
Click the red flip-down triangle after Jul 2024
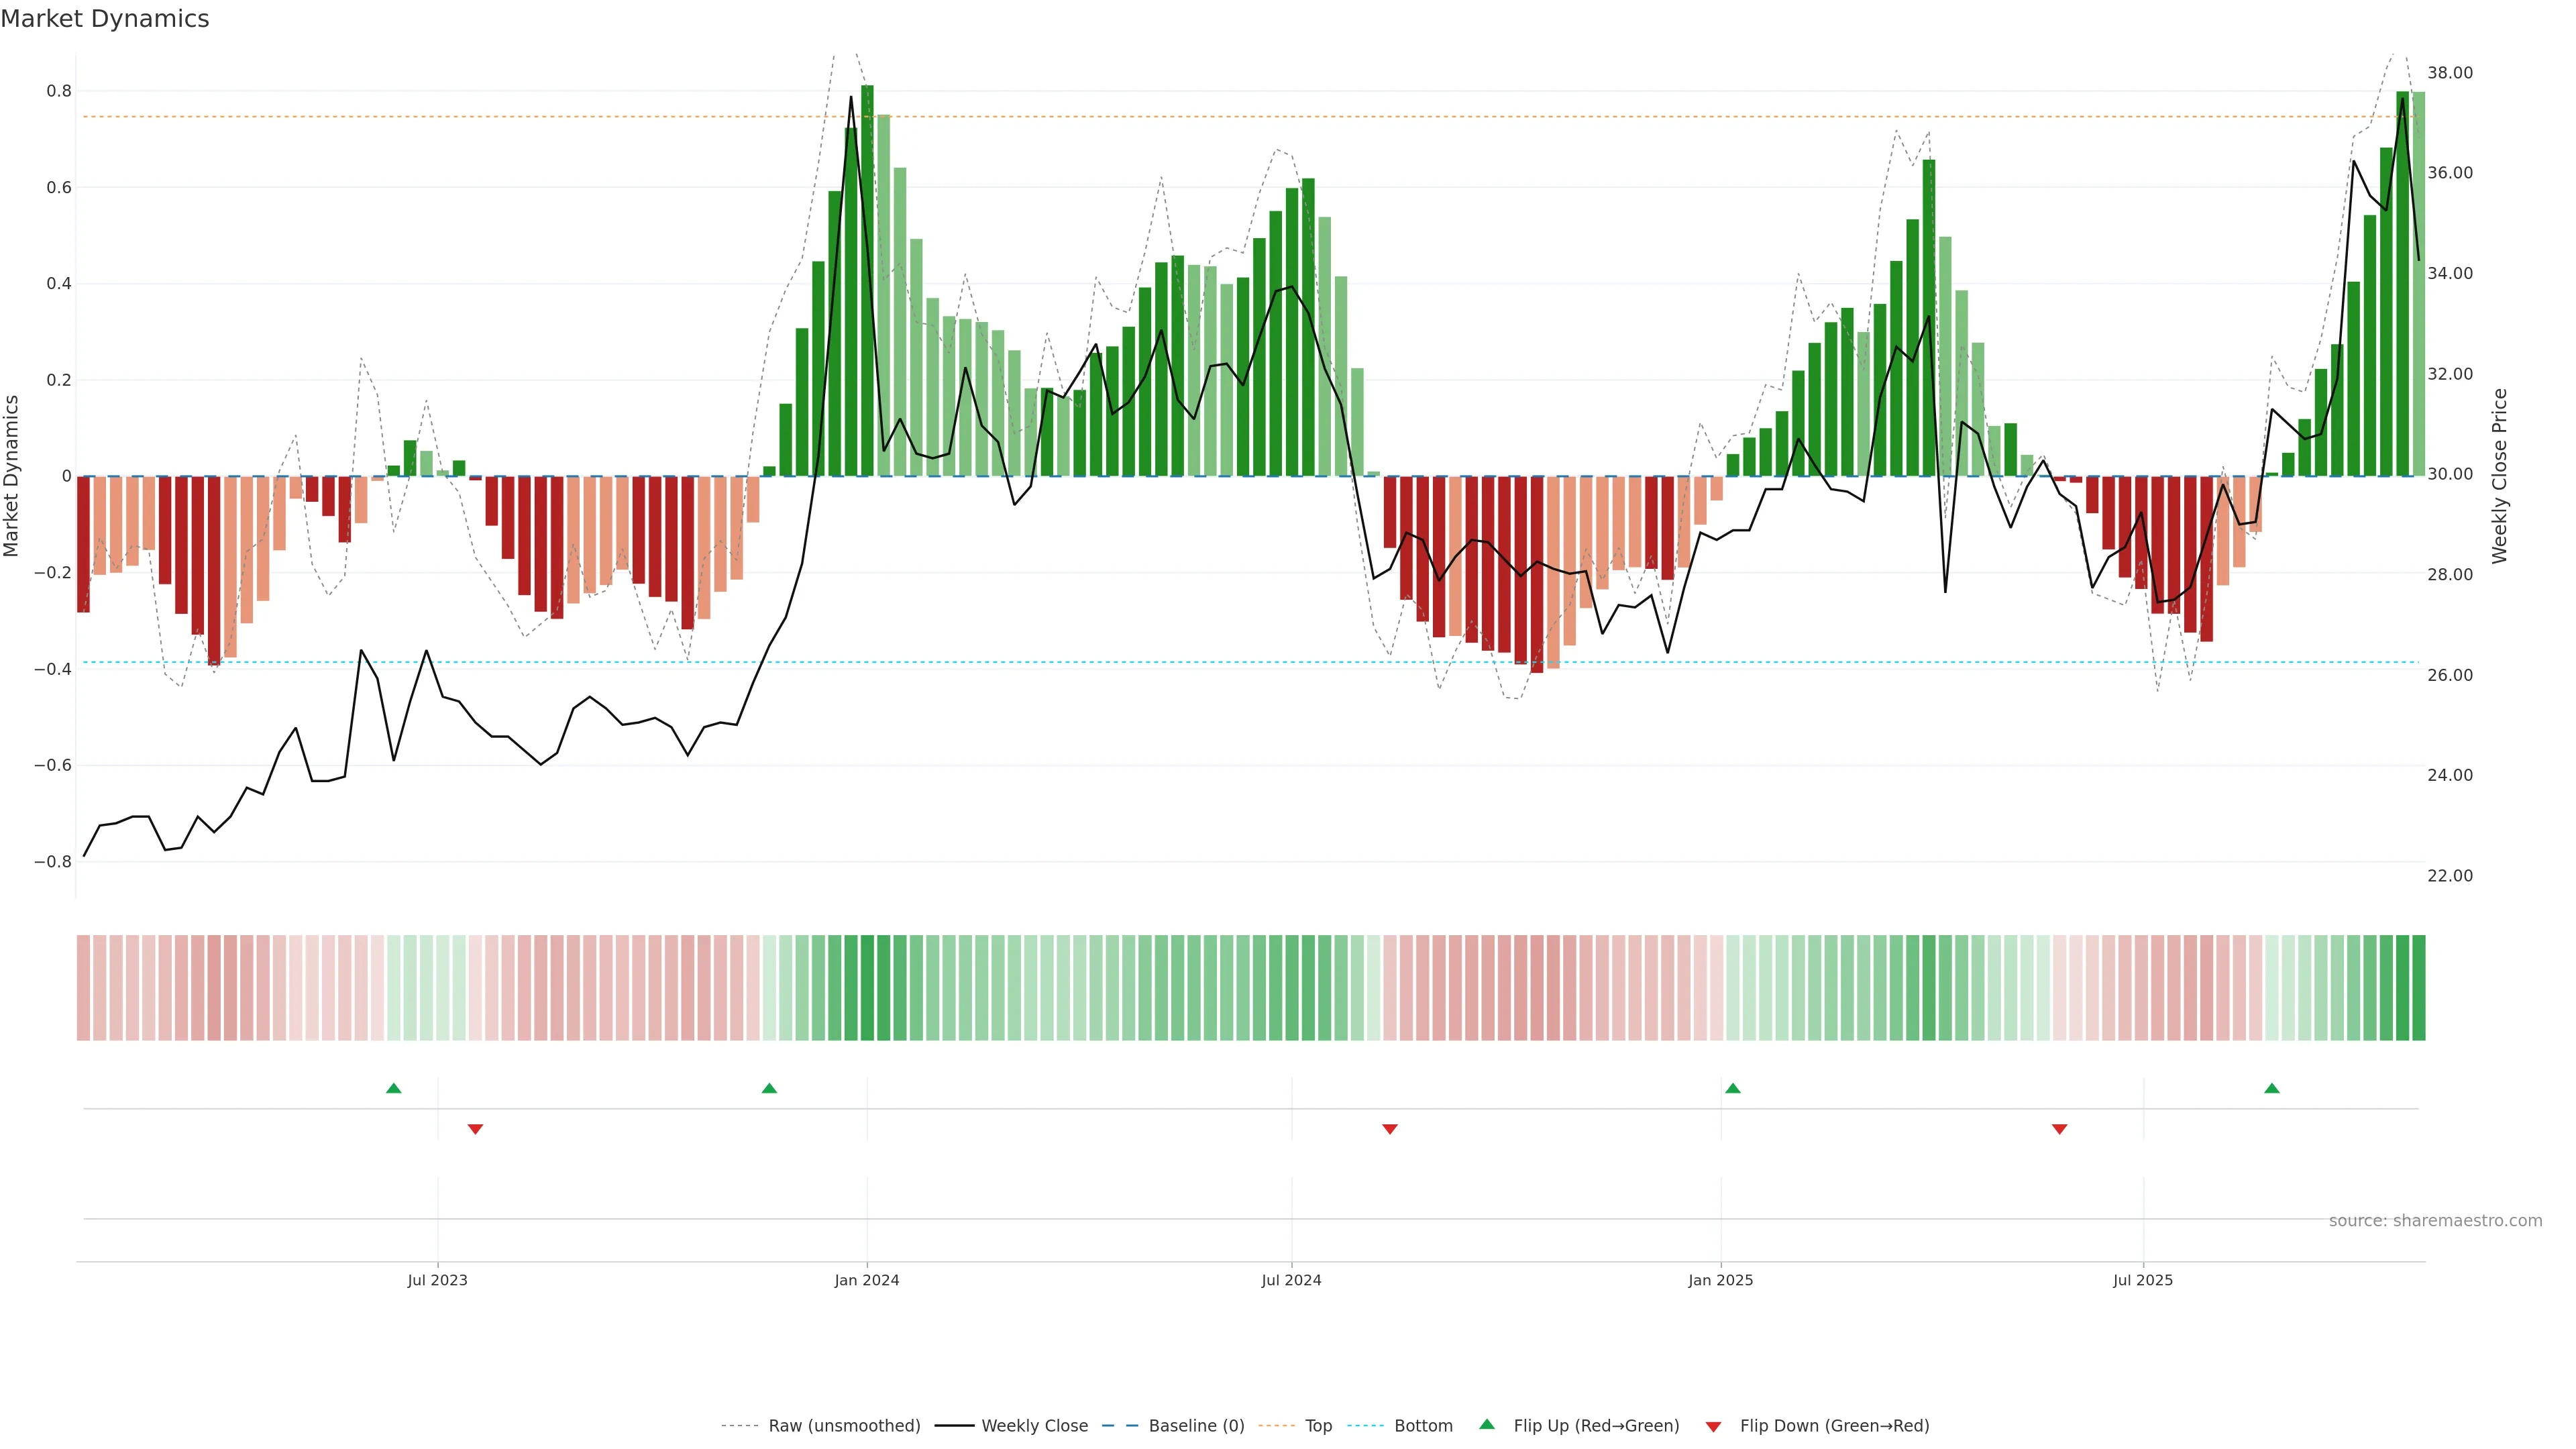pos(1389,1129)
